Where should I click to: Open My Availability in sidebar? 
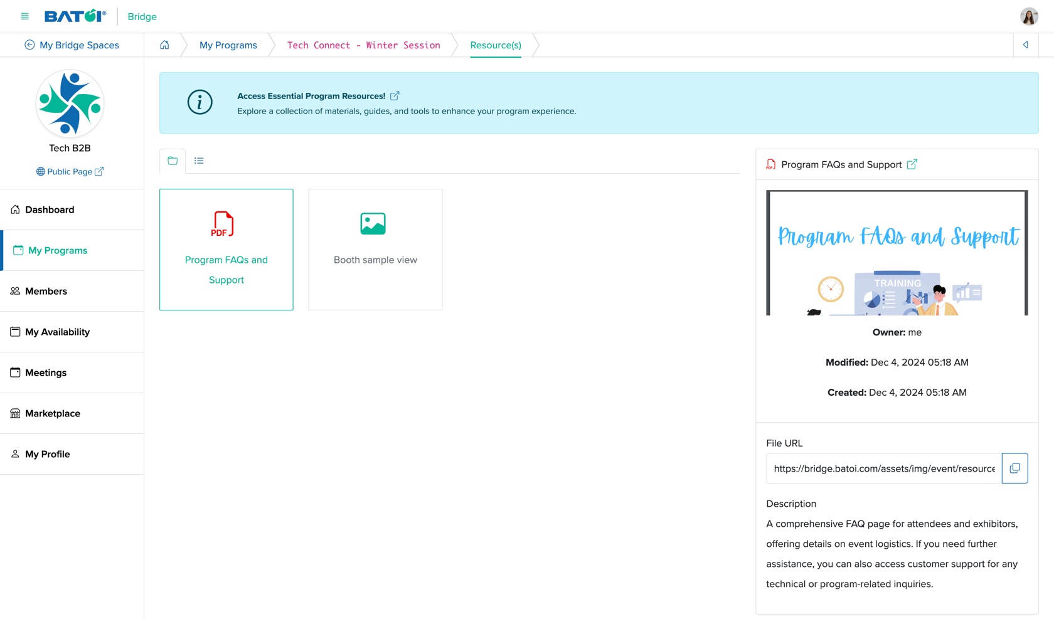tap(72, 332)
